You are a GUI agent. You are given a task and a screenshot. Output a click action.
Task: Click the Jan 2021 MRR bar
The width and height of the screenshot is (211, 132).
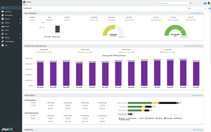[79, 74]
